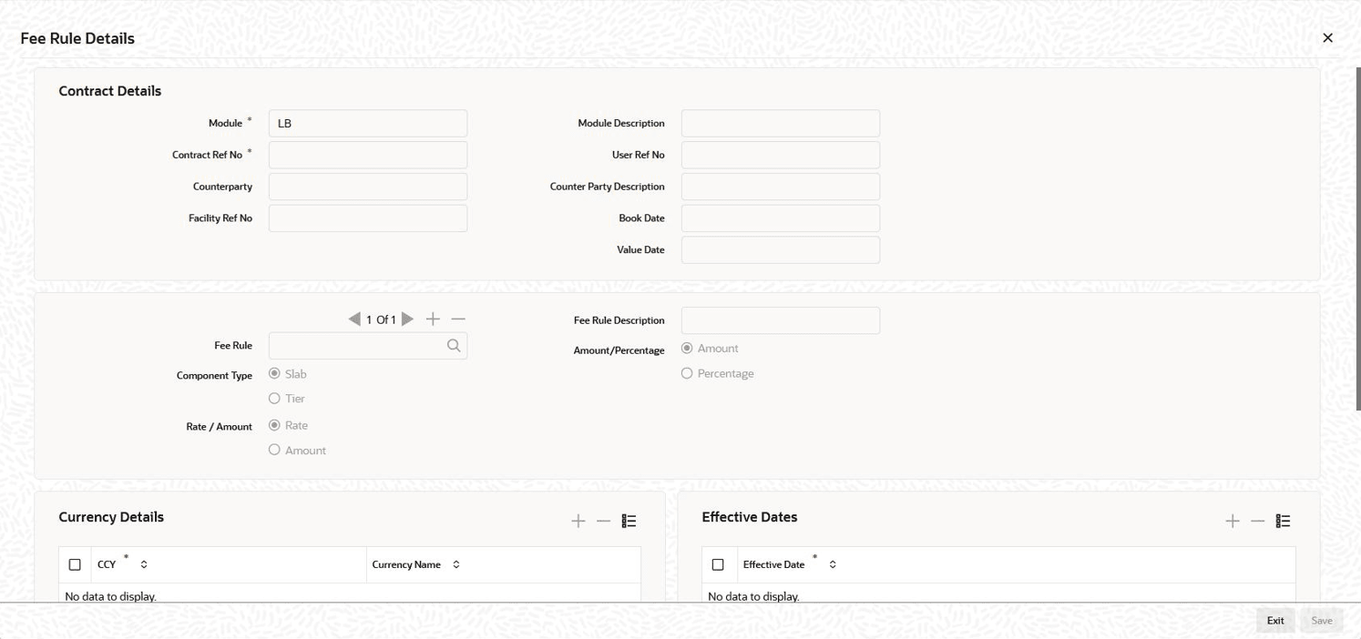The height and width of the screenshot is (639, 1361).
Task: Focus the Facility Ref No field
Action: [x=368, y=218]
